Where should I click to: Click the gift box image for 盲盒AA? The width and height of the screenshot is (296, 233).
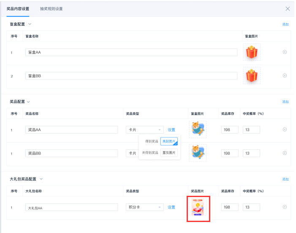point(252,52)
